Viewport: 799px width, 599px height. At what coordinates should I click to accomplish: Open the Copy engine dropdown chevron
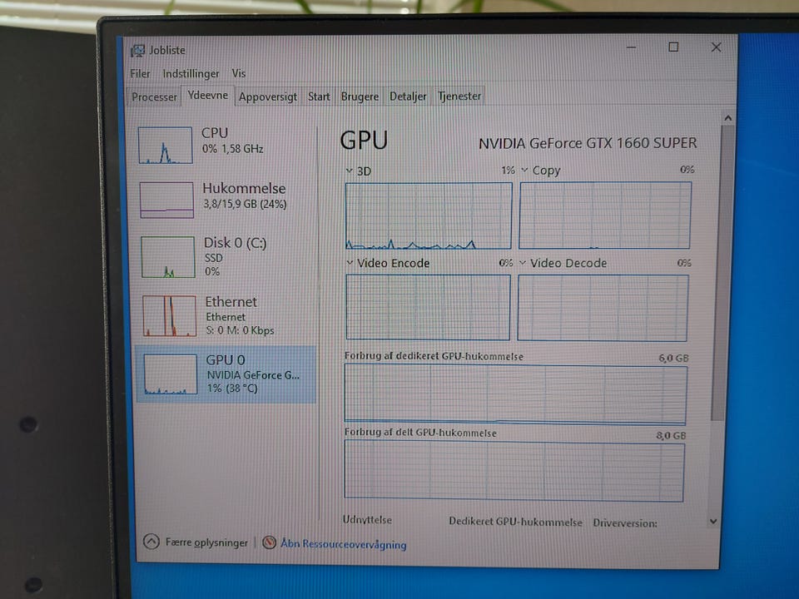coord(524,170)
